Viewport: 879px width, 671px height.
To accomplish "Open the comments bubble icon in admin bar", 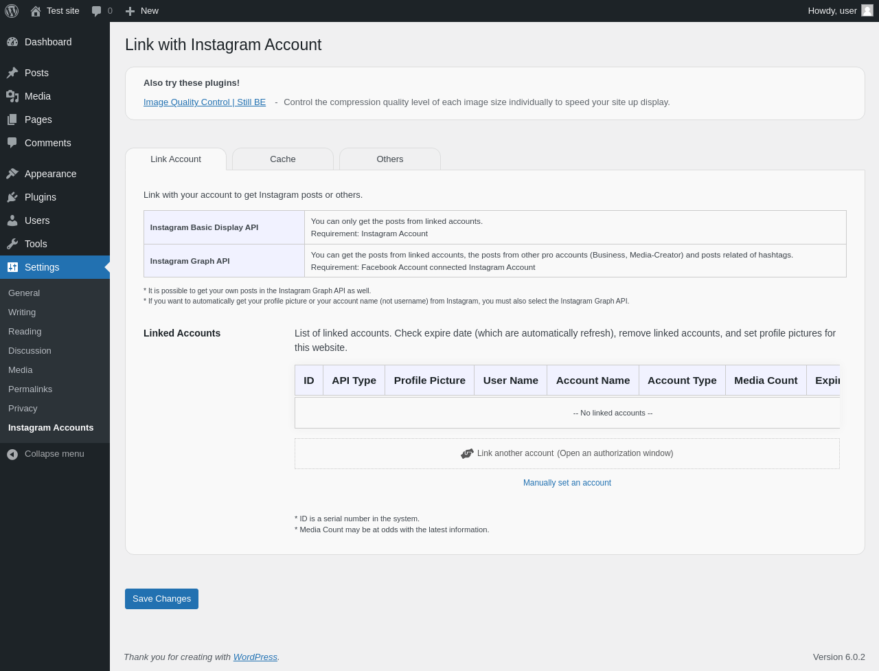I will coord(97,11).
